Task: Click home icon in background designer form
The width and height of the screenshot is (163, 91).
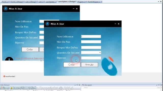Action: (x=6, y=9)
